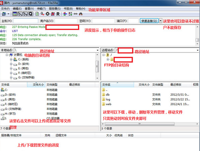Click the process queue icon
200x151 pixels.
(42, 14)
